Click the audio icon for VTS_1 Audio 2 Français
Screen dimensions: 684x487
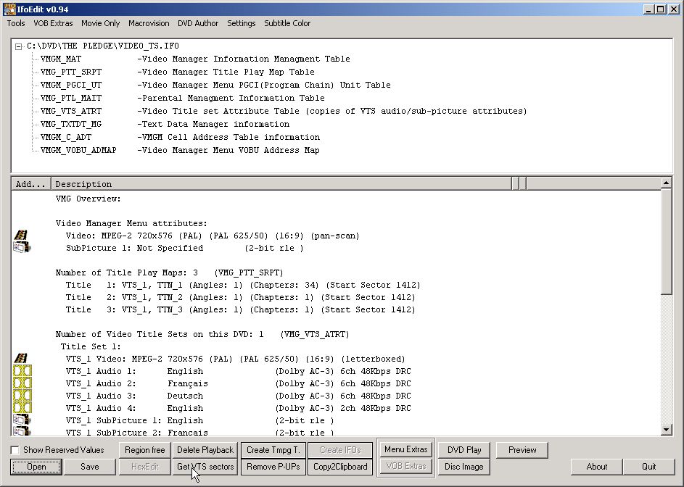tap(22, 383)
